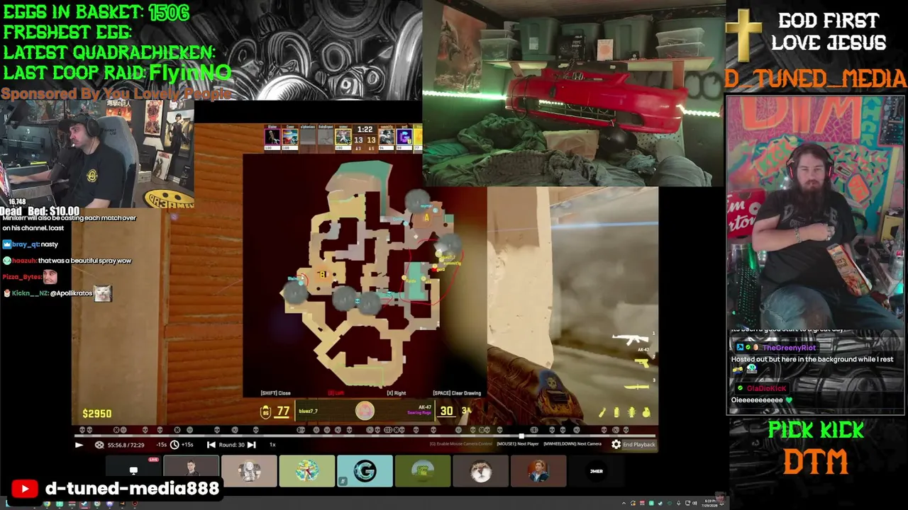Click the B bombsite label on the map

[x=323, y=275]
